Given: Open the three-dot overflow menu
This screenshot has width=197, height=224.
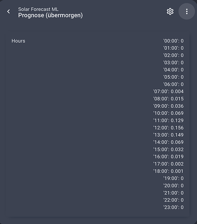Looking at the screenshot, I should tap(187, 12).
